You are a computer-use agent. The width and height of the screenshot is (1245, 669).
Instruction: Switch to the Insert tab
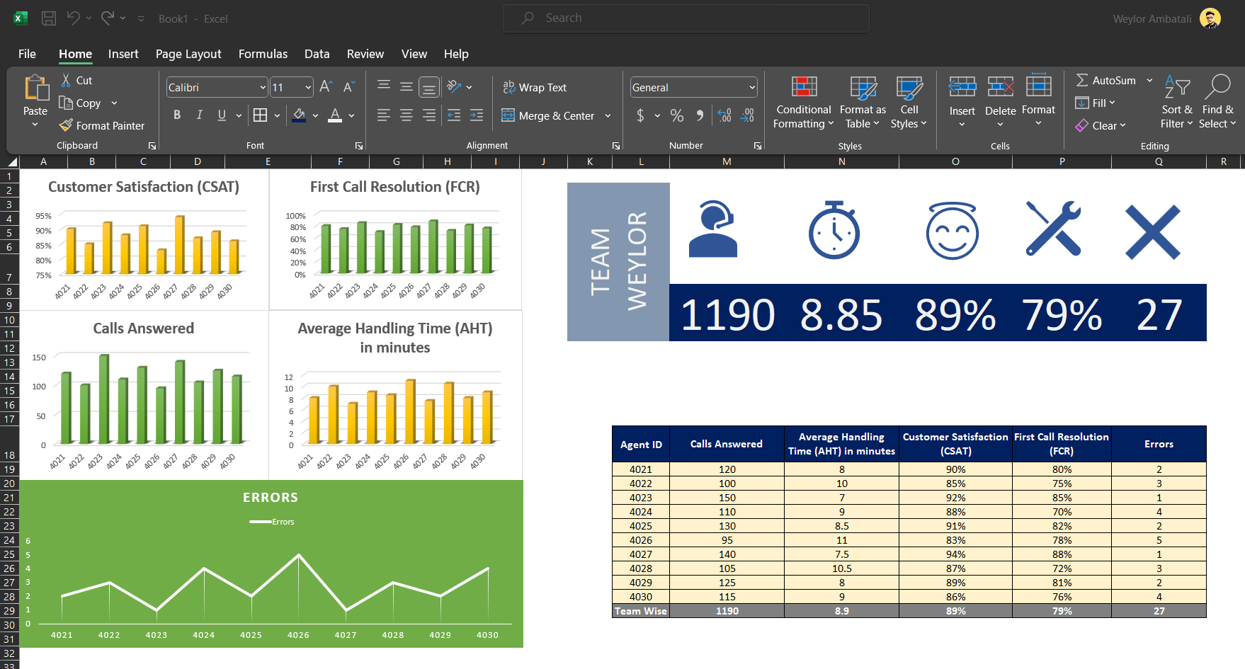123,54
